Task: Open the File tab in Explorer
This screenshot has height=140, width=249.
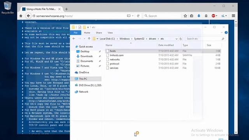Action: (x=75, y=33)
